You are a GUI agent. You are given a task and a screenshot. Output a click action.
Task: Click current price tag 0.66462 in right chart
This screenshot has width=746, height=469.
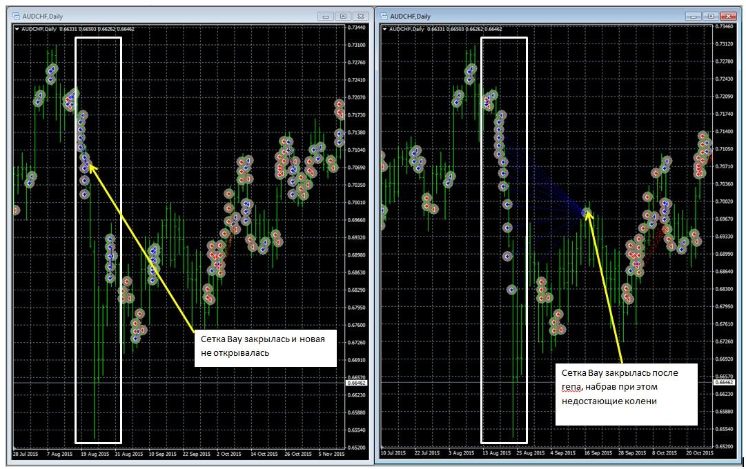(724, 382)
